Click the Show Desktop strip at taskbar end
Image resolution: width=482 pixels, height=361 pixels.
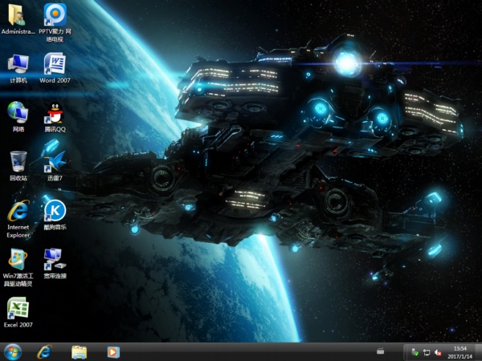[x=480, y=352]
